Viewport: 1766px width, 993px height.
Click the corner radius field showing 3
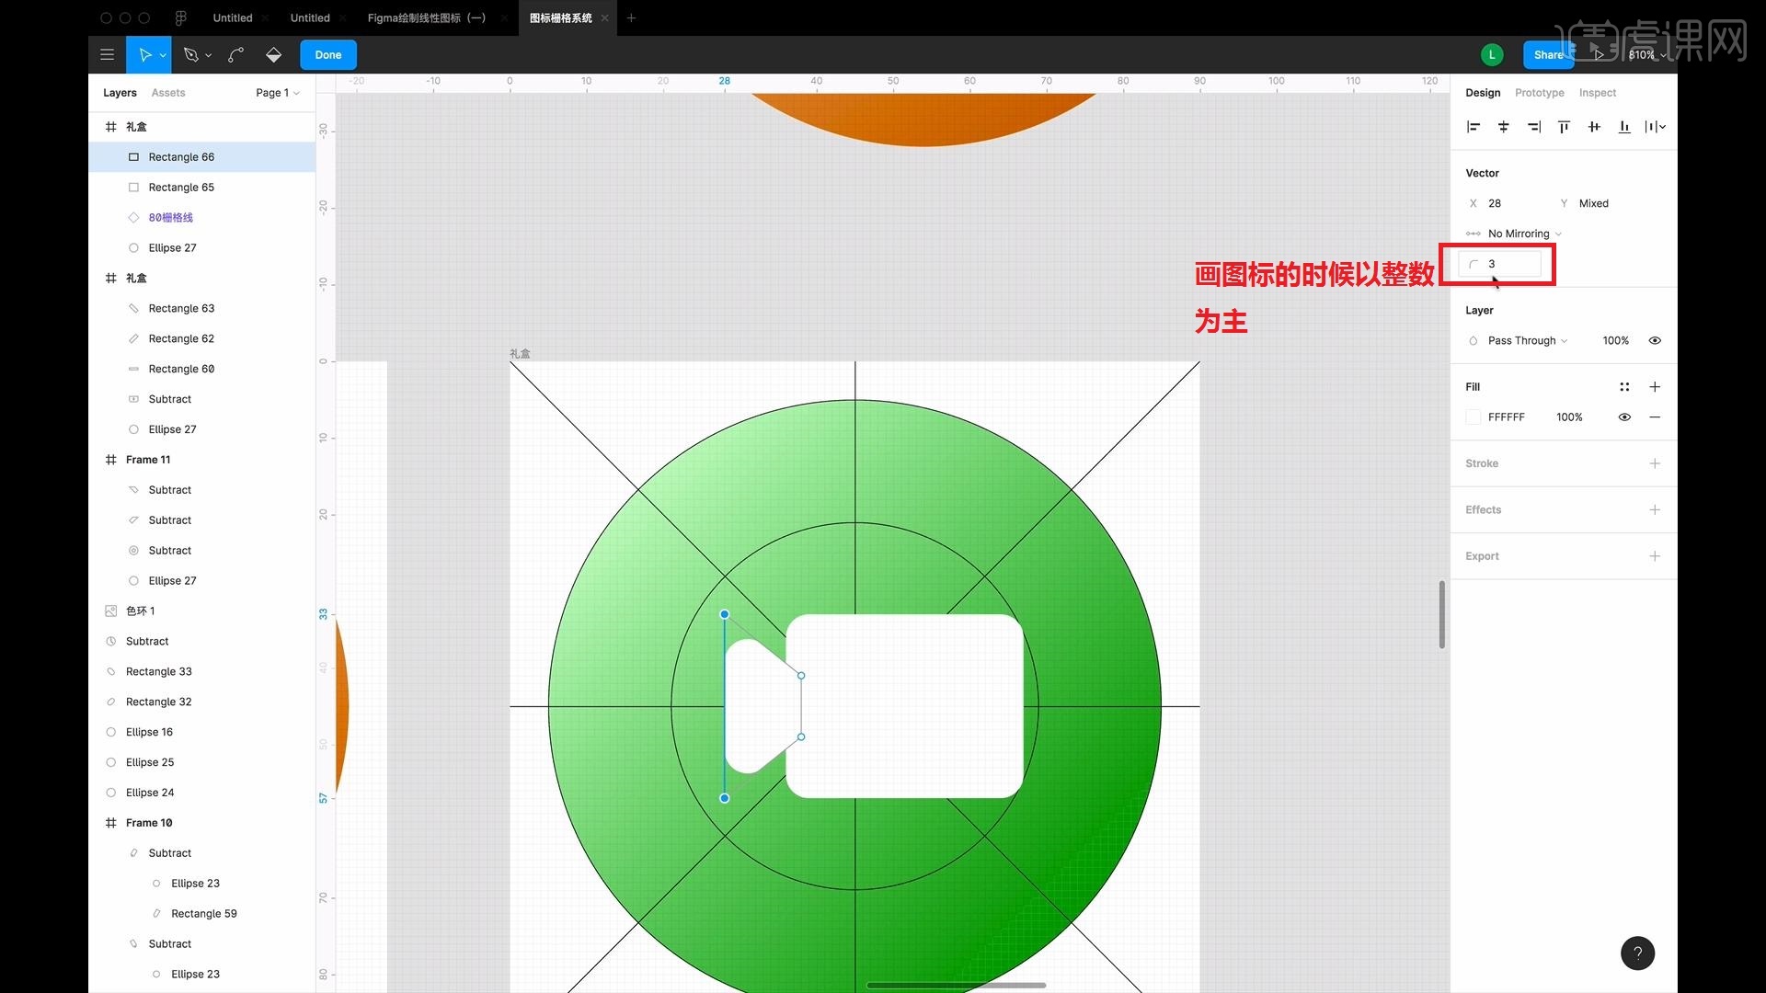point(1499,264)
